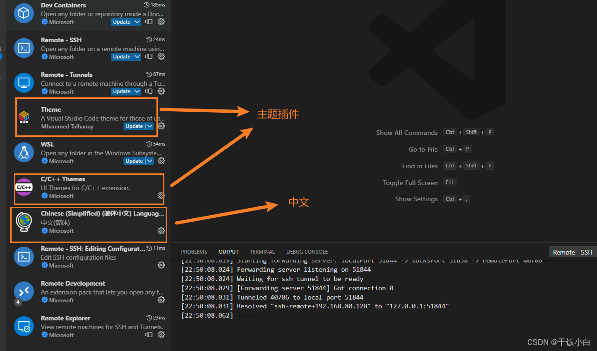597x351 pixels.
Task: Open the Remote Development manage gear
Action: click(161, 300)
